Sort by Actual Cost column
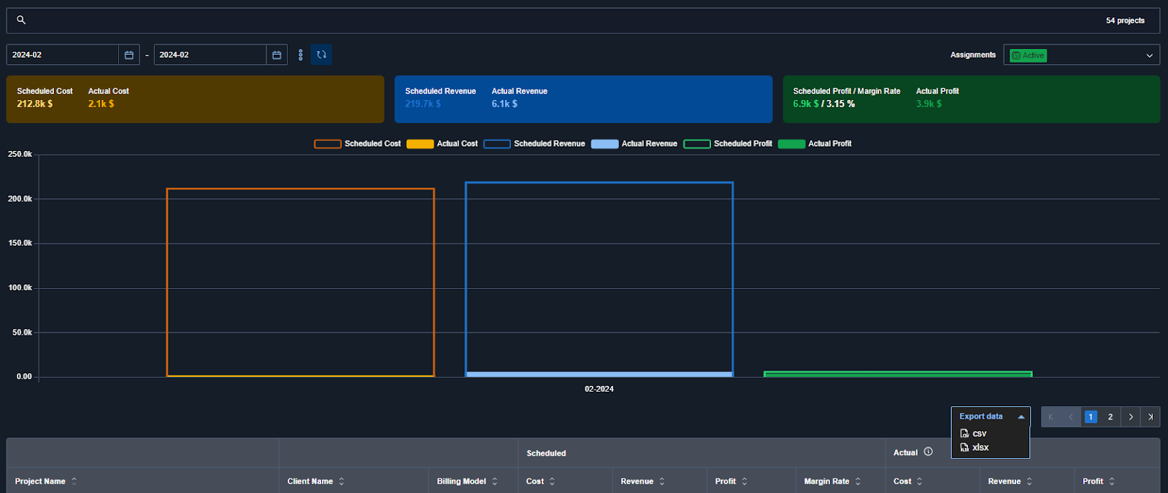 coord(920,481)
